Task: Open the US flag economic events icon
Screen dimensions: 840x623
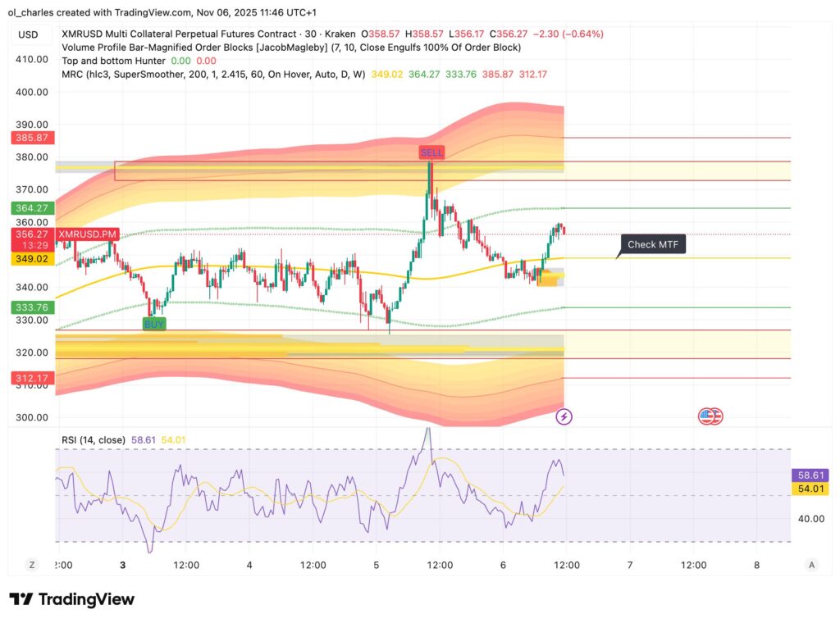Action: (x=710, y=416)
